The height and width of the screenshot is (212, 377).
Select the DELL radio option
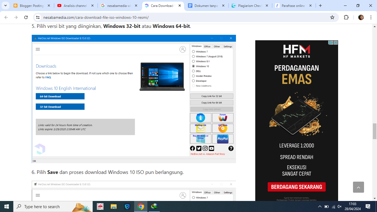click(193, 71)
